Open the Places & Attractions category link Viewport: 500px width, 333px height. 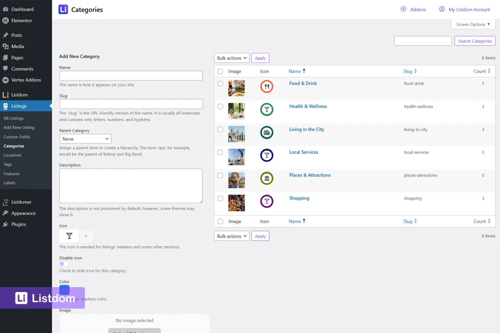click(310, 175)
